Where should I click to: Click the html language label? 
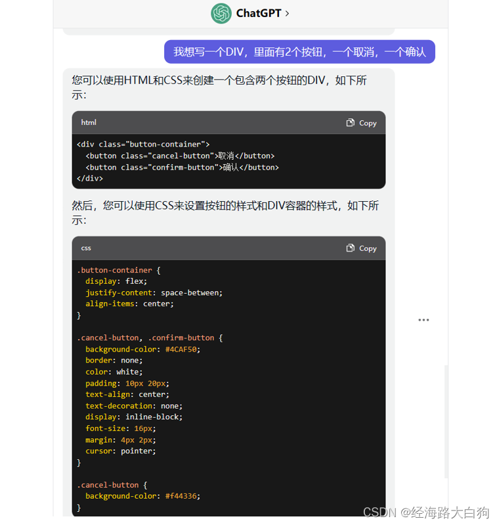pyautogui.click(x=89, y=123)
